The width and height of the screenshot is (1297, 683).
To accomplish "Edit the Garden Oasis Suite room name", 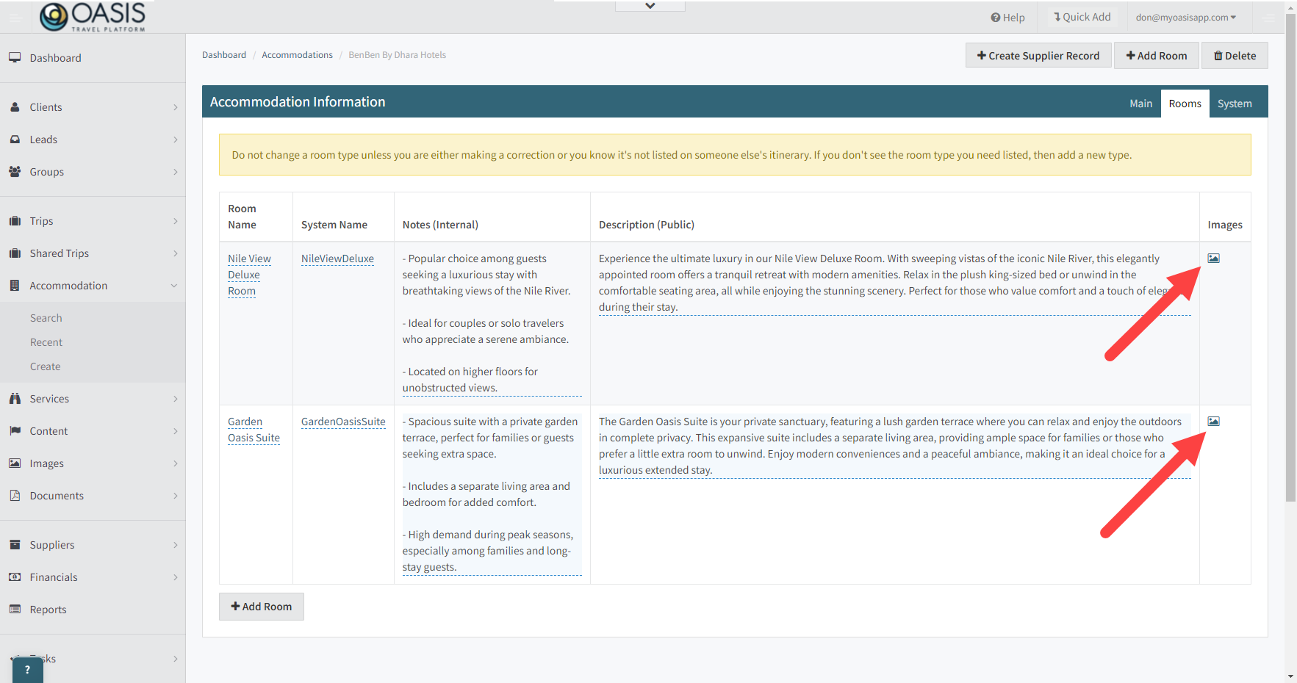I will point(254,430).
